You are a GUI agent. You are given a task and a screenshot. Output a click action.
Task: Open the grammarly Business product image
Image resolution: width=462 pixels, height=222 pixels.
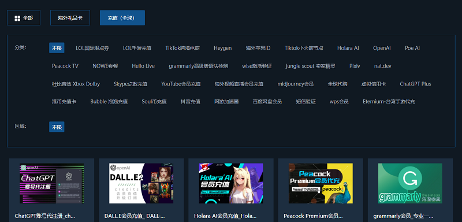point(410,183)
